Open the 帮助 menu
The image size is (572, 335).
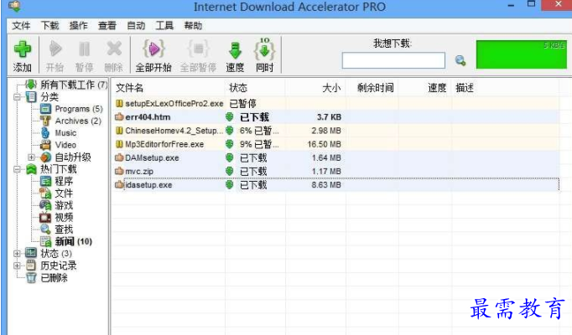[x=193, y=25]
